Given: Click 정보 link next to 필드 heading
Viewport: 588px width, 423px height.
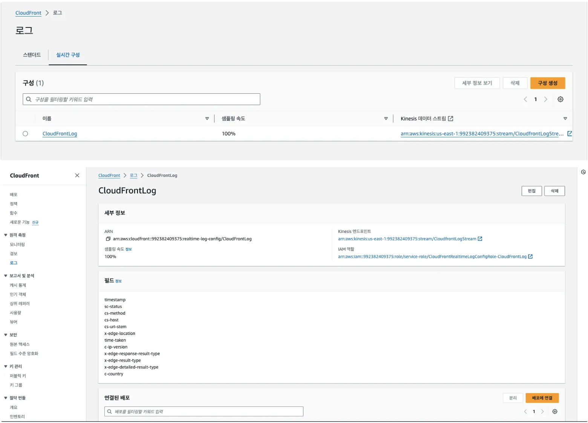Looking at the screenshot, I should tap(118, 281).
